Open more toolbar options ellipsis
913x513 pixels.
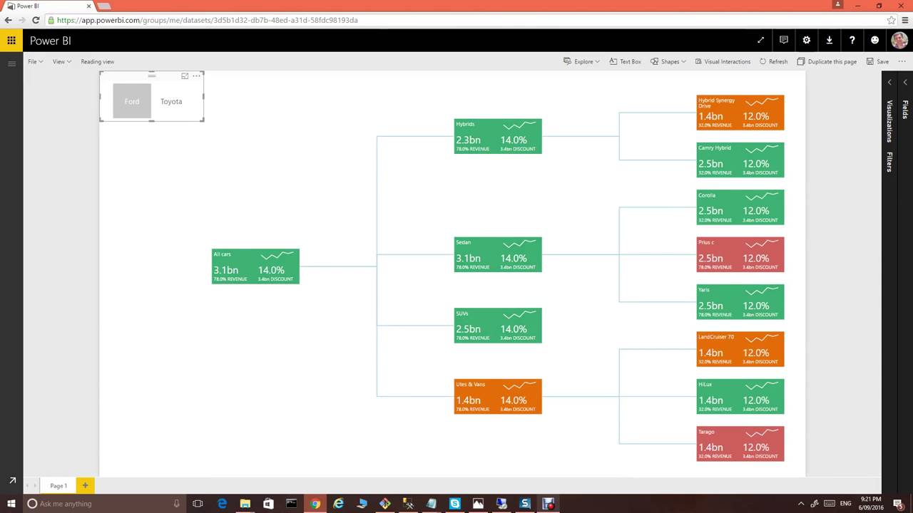coord(901,62)
